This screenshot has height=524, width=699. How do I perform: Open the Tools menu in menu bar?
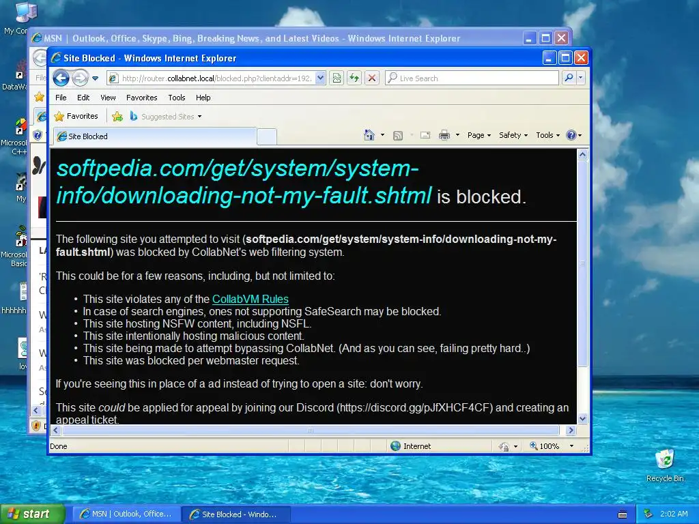click(177, 98)
